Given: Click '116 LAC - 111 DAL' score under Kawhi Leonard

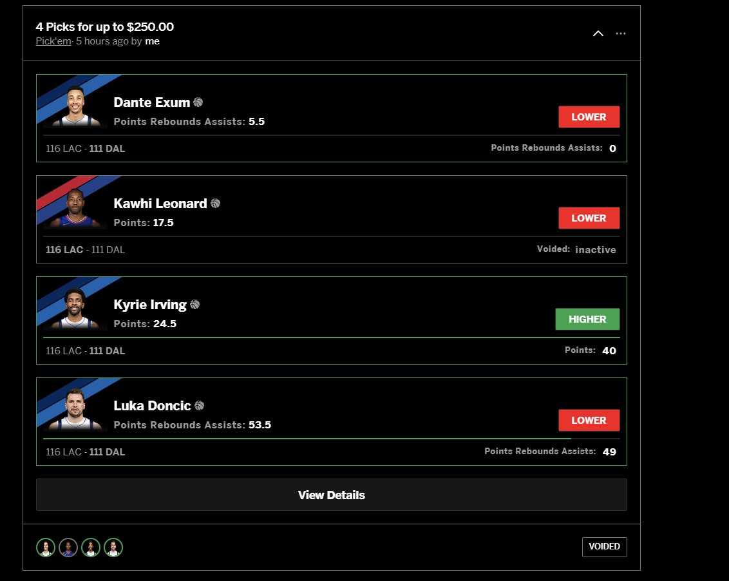Looking at the screenshot, I should tap(85, 250).
